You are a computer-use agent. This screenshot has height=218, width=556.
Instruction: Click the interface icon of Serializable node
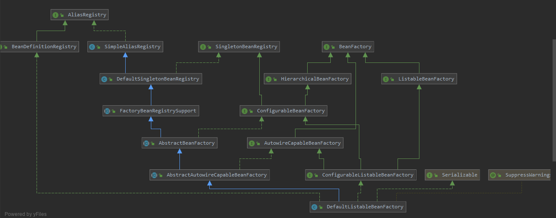(x=430, y=175)
